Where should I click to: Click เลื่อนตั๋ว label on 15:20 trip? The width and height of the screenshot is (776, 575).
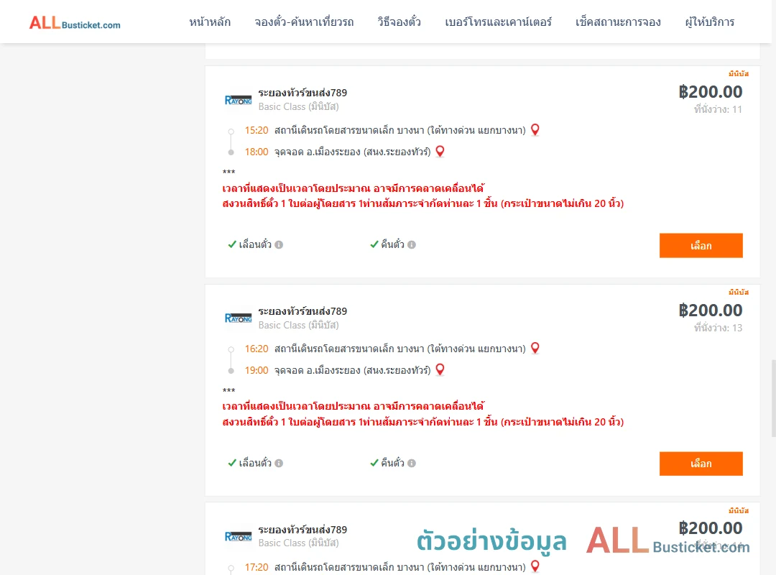[x=255, y=244]
